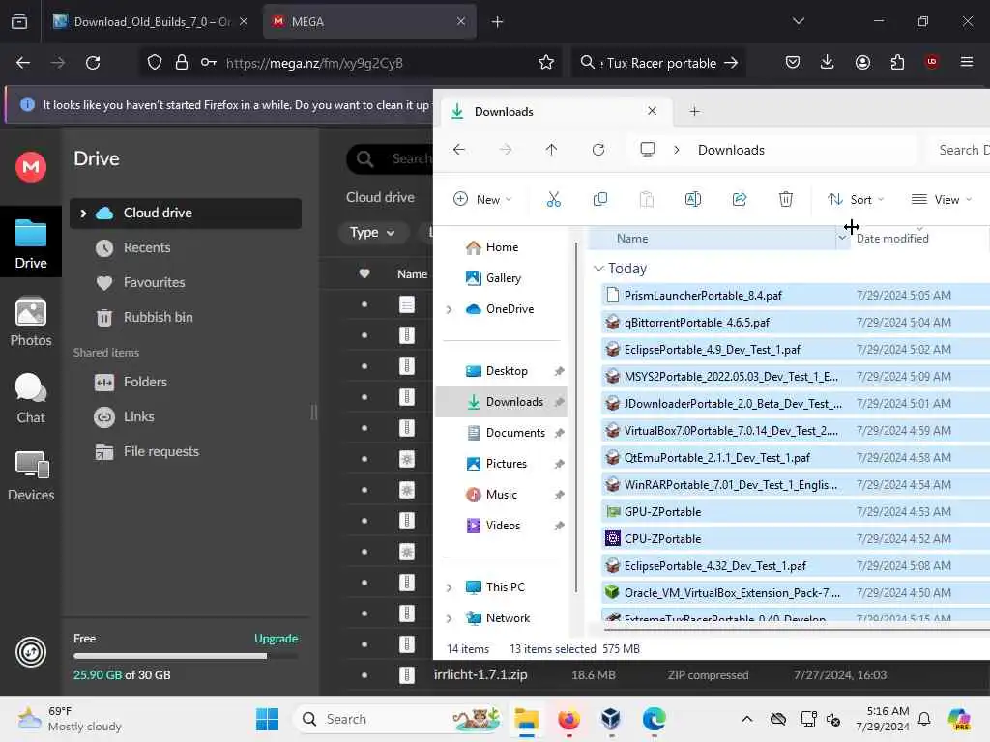The height and width of the screenshot is (742, 990).
Task: Open the View dropdown in File Explorer
Action: (x=942, y=199)
